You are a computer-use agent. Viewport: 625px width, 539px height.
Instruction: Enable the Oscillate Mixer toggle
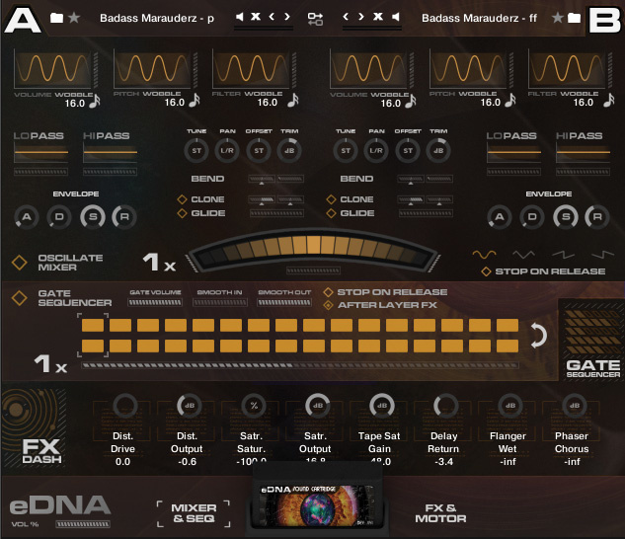coord(19,263)
